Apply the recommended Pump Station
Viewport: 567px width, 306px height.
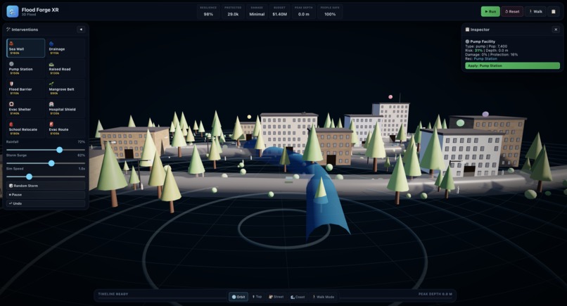pyautogui.click(x=512, y=66)
